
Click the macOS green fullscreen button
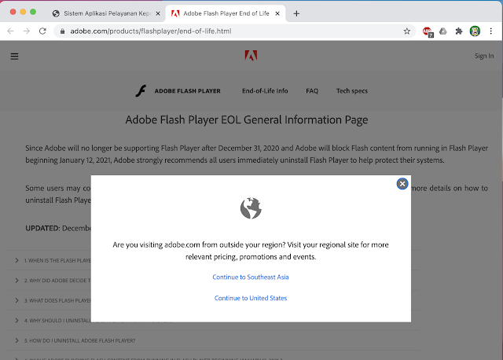33,12
